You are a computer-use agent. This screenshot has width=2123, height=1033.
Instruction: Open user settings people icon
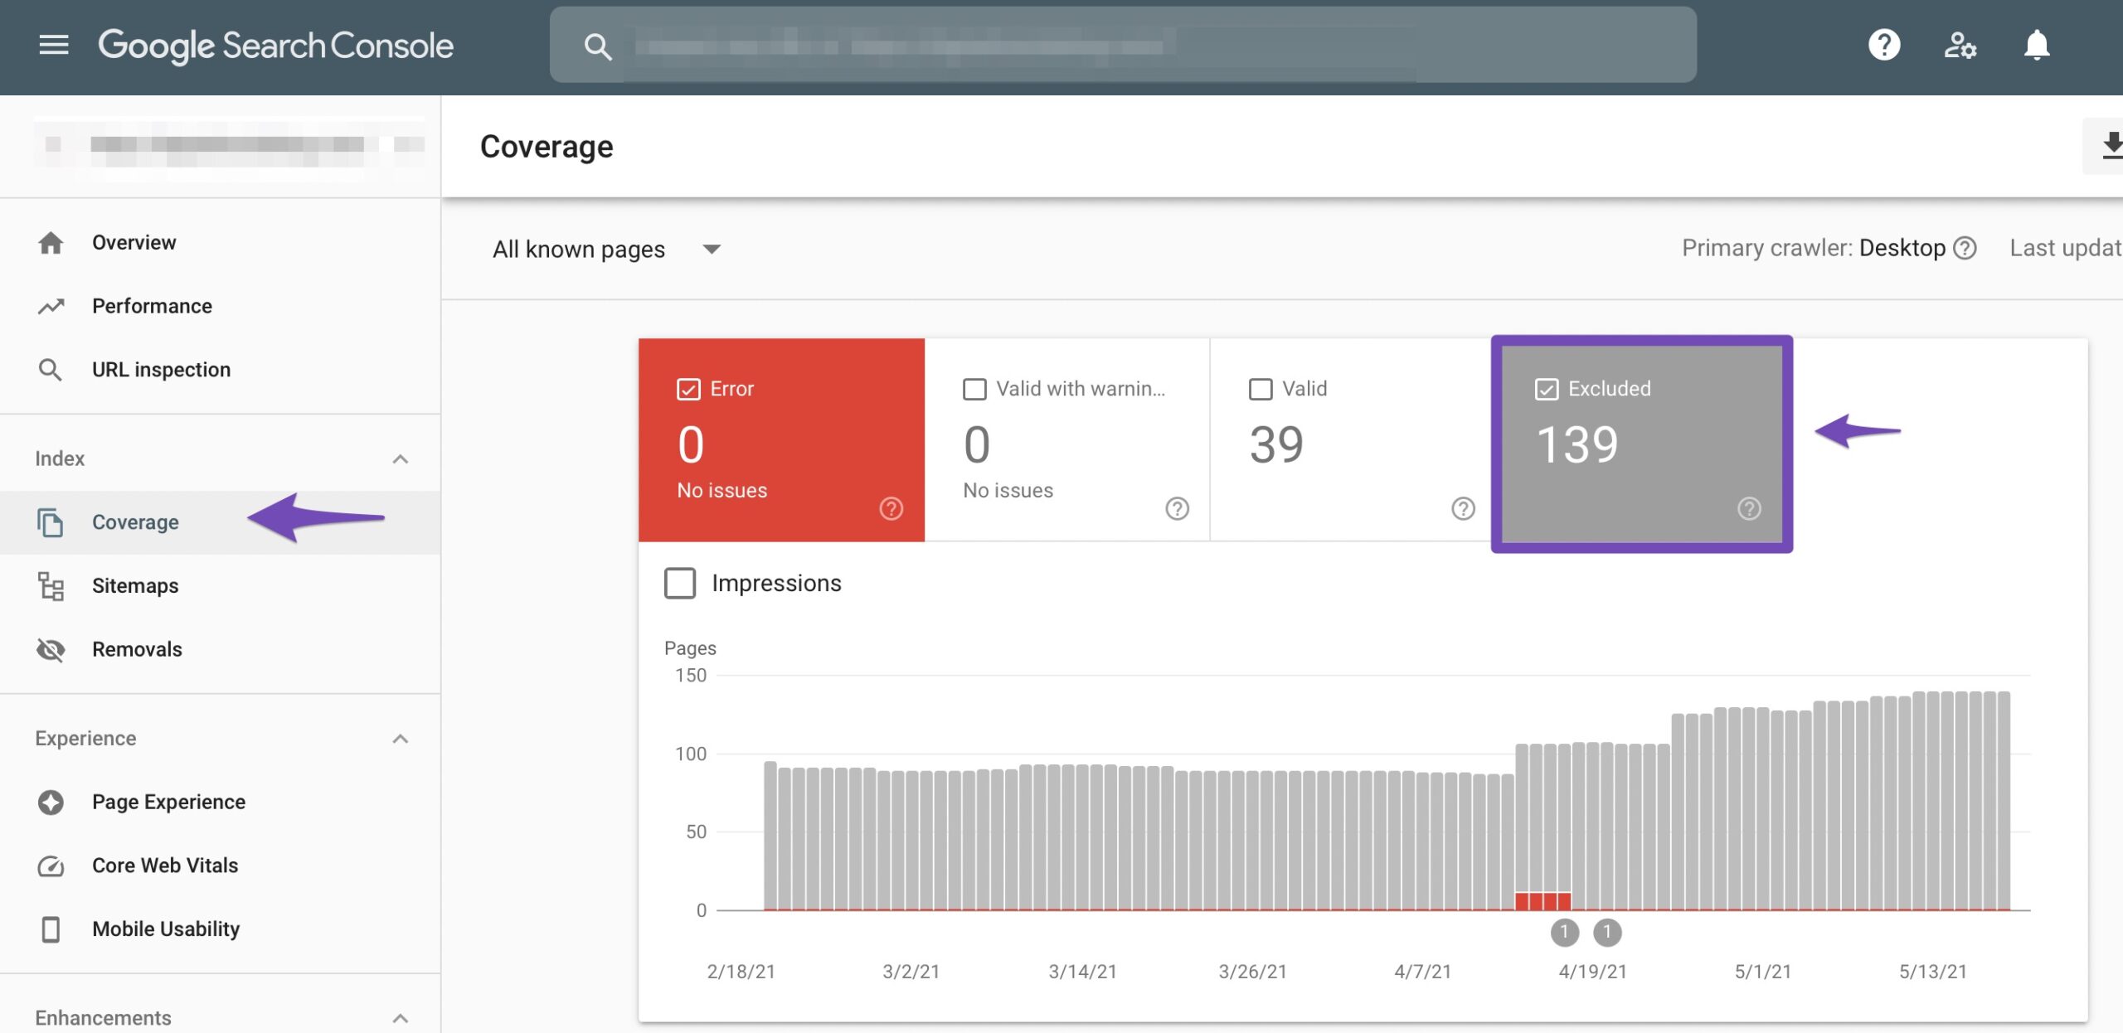click(1960, 45)
